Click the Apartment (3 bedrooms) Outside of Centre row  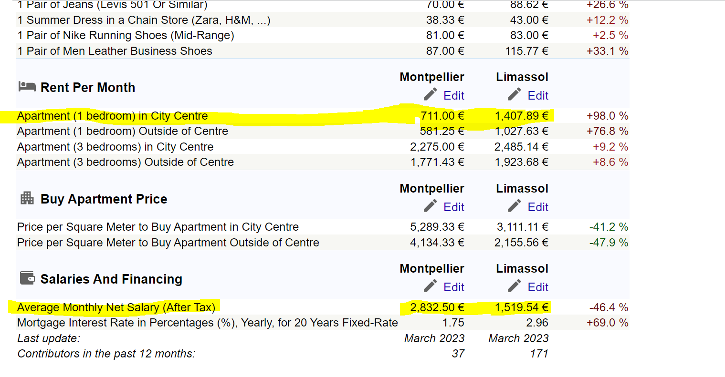click(x=125, y=162)
